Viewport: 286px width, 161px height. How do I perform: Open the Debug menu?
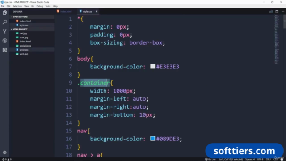[x=40, y=6]
